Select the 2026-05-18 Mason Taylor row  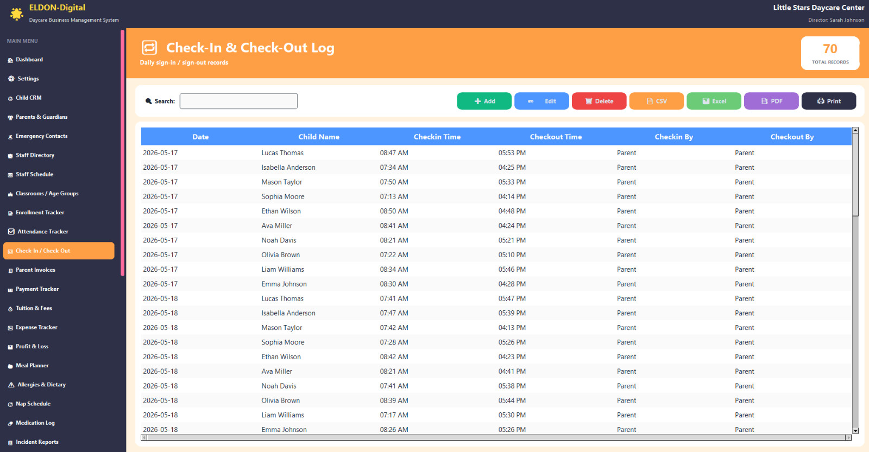(x=496, y=328)
